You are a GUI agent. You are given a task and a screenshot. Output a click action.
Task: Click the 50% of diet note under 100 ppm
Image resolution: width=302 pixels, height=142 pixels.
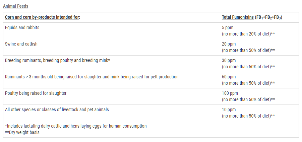point(248,99)
